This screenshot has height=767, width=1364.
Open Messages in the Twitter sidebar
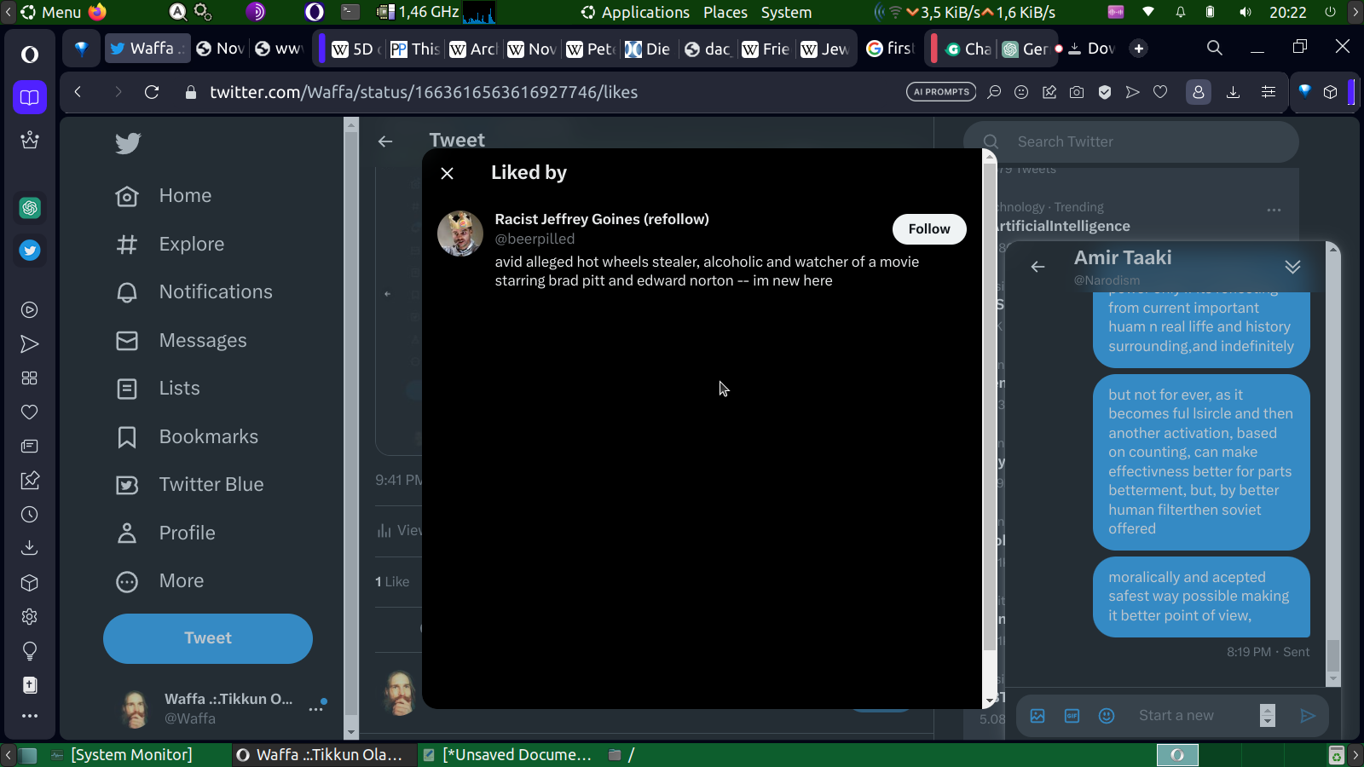pos(181,341)
